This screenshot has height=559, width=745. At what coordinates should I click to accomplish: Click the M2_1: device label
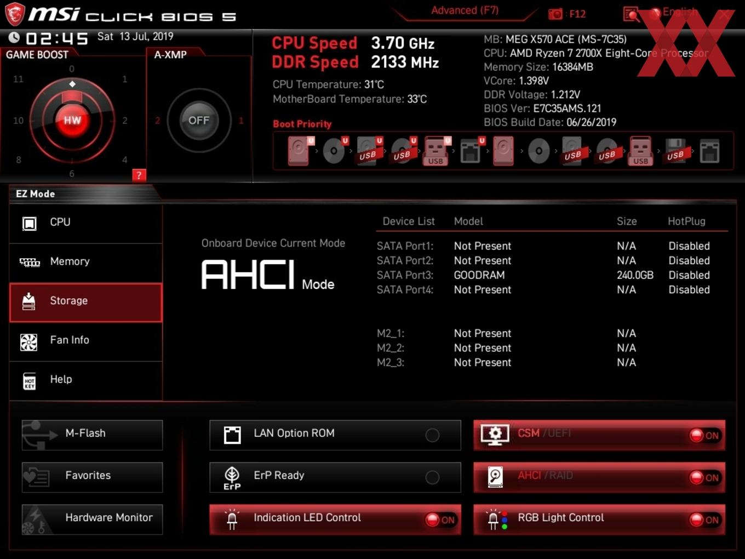pos(391,333)
